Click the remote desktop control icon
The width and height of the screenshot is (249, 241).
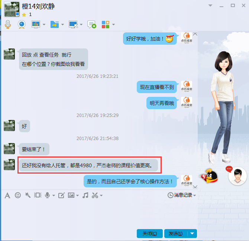pyautogui.click(x=73, y=25)
